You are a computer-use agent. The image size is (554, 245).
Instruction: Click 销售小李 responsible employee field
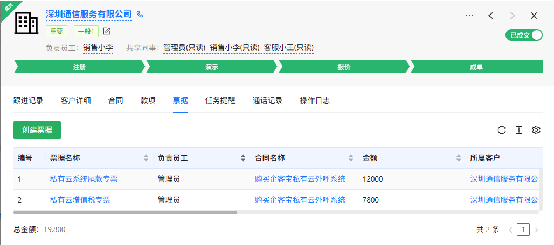[98, 47]
